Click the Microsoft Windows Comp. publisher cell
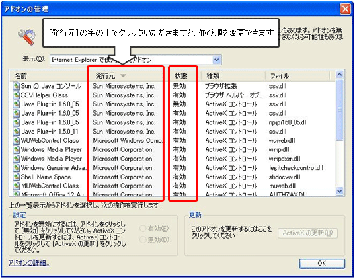Screen dimensions: 355x279 pyautogui.click(x=128, y=141)
